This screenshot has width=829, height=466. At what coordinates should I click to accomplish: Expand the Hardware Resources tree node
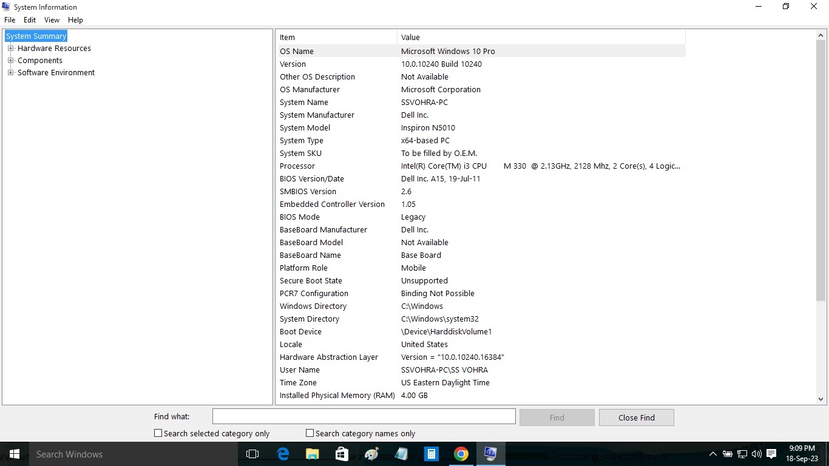point(10,49)
